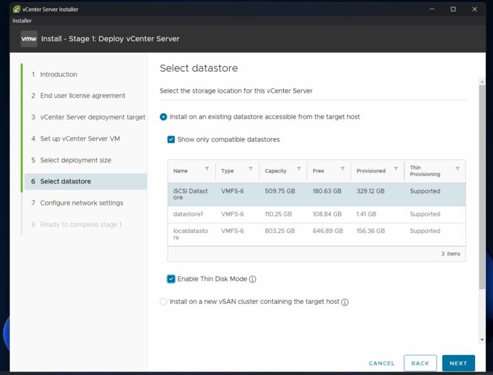
Task: Click the vmw logo in header
Action: tap(29, 39)
